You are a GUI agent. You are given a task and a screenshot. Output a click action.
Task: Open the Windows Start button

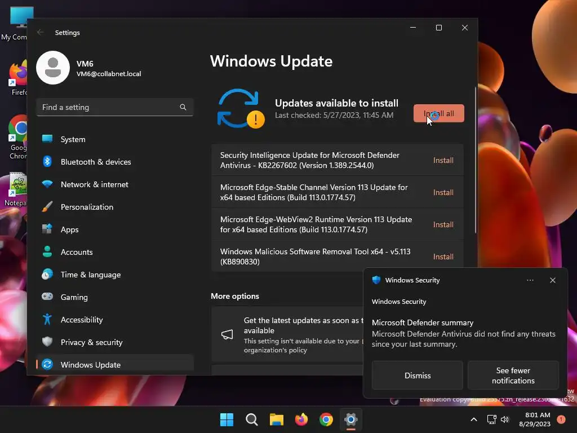(227, 419)
